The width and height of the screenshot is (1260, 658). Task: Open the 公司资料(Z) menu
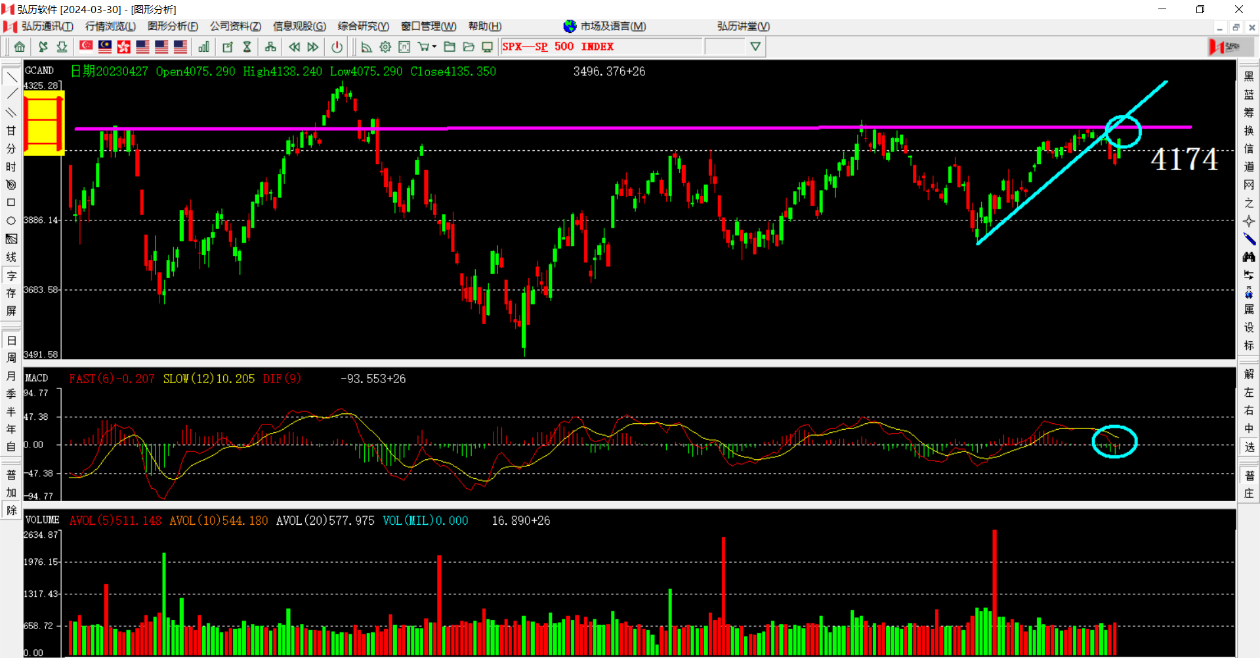[236, 26]
